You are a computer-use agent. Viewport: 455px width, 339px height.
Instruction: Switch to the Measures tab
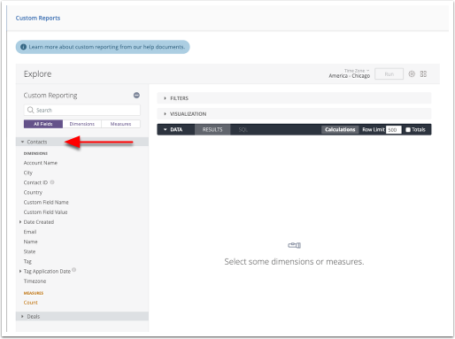(120, 124)
